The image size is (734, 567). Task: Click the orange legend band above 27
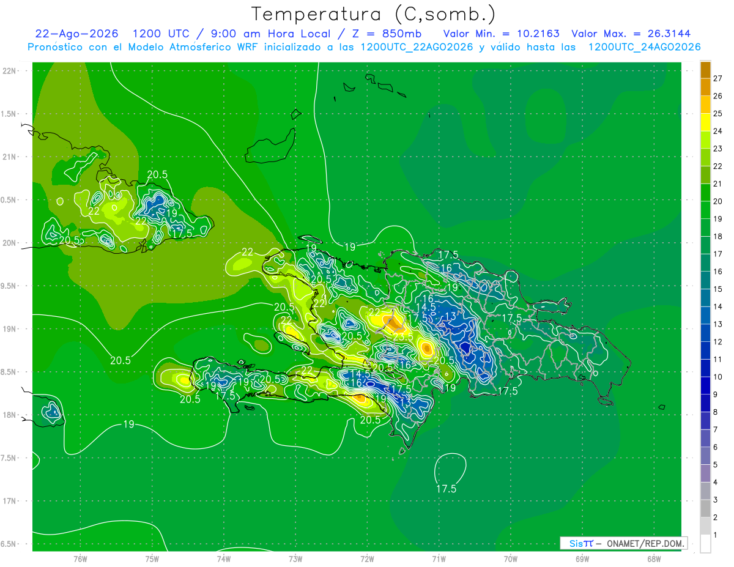705,70
